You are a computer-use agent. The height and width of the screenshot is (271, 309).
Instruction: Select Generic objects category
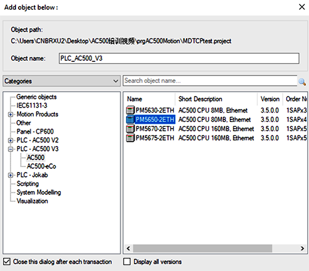pyautogui.click(x=36, y=97)
